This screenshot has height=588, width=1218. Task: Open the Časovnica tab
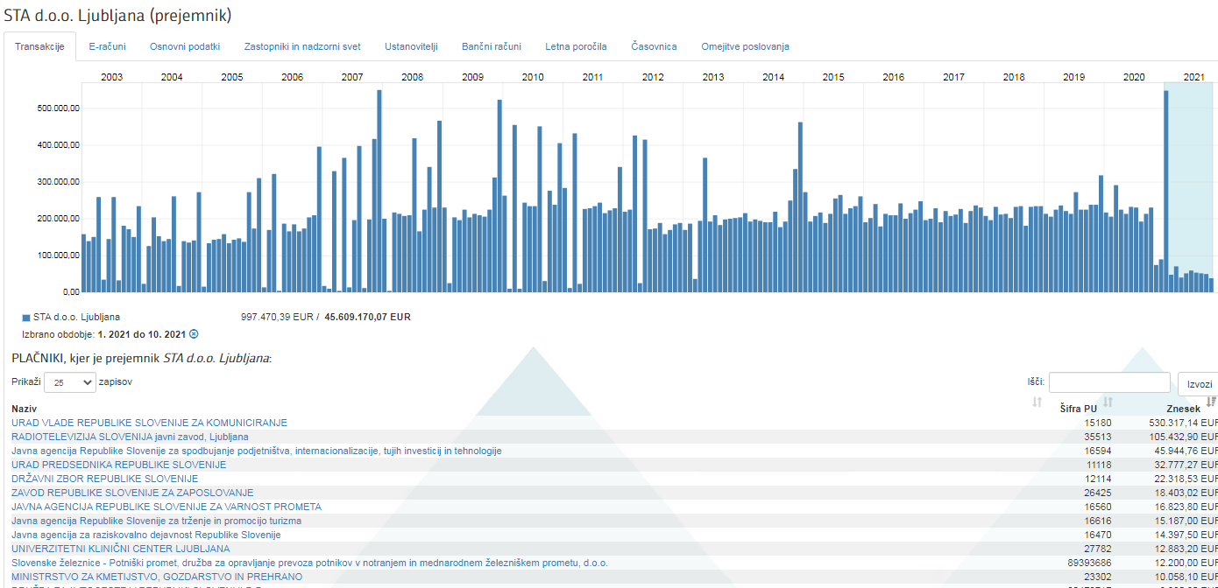654,46
